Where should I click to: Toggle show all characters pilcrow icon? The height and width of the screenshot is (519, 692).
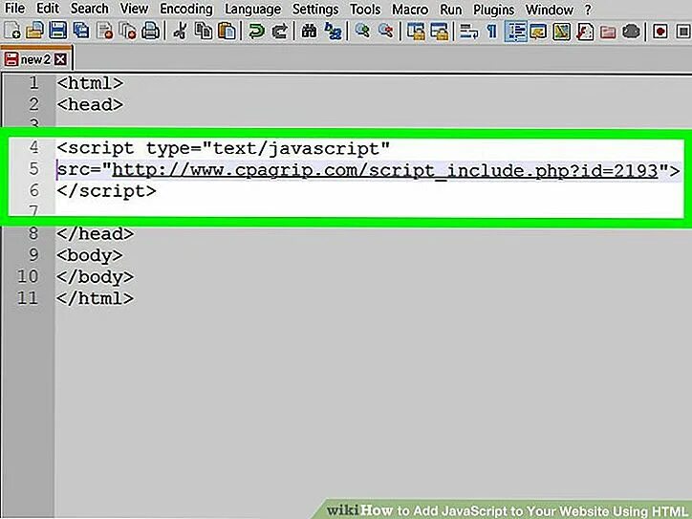(491, 32)
